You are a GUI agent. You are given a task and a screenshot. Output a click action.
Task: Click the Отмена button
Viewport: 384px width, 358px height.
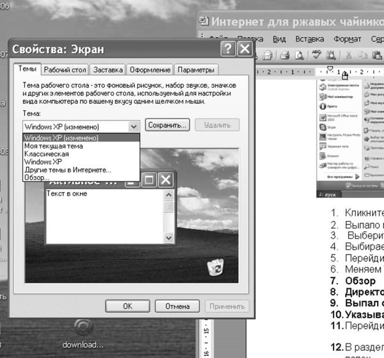pos(177,306)
